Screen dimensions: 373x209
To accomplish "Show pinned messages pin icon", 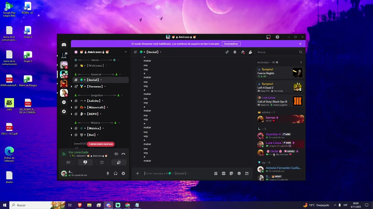I will 243,52.
